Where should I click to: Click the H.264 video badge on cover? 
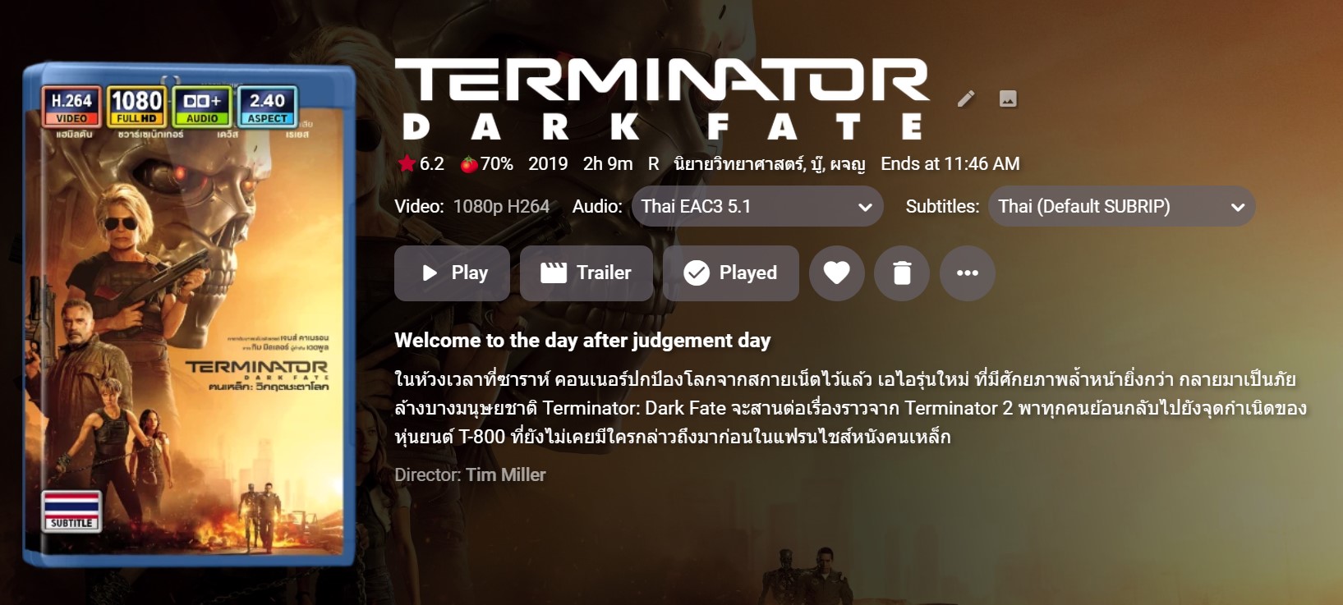(x=71, y=107)
